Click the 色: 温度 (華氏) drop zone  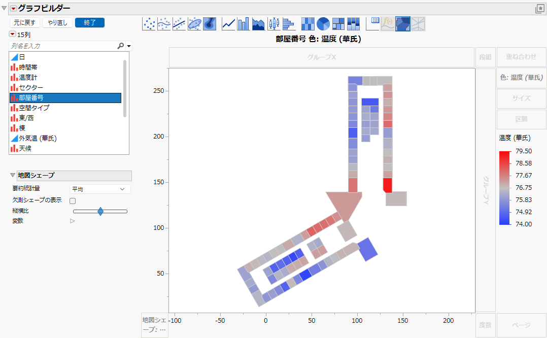pos(522,78)
